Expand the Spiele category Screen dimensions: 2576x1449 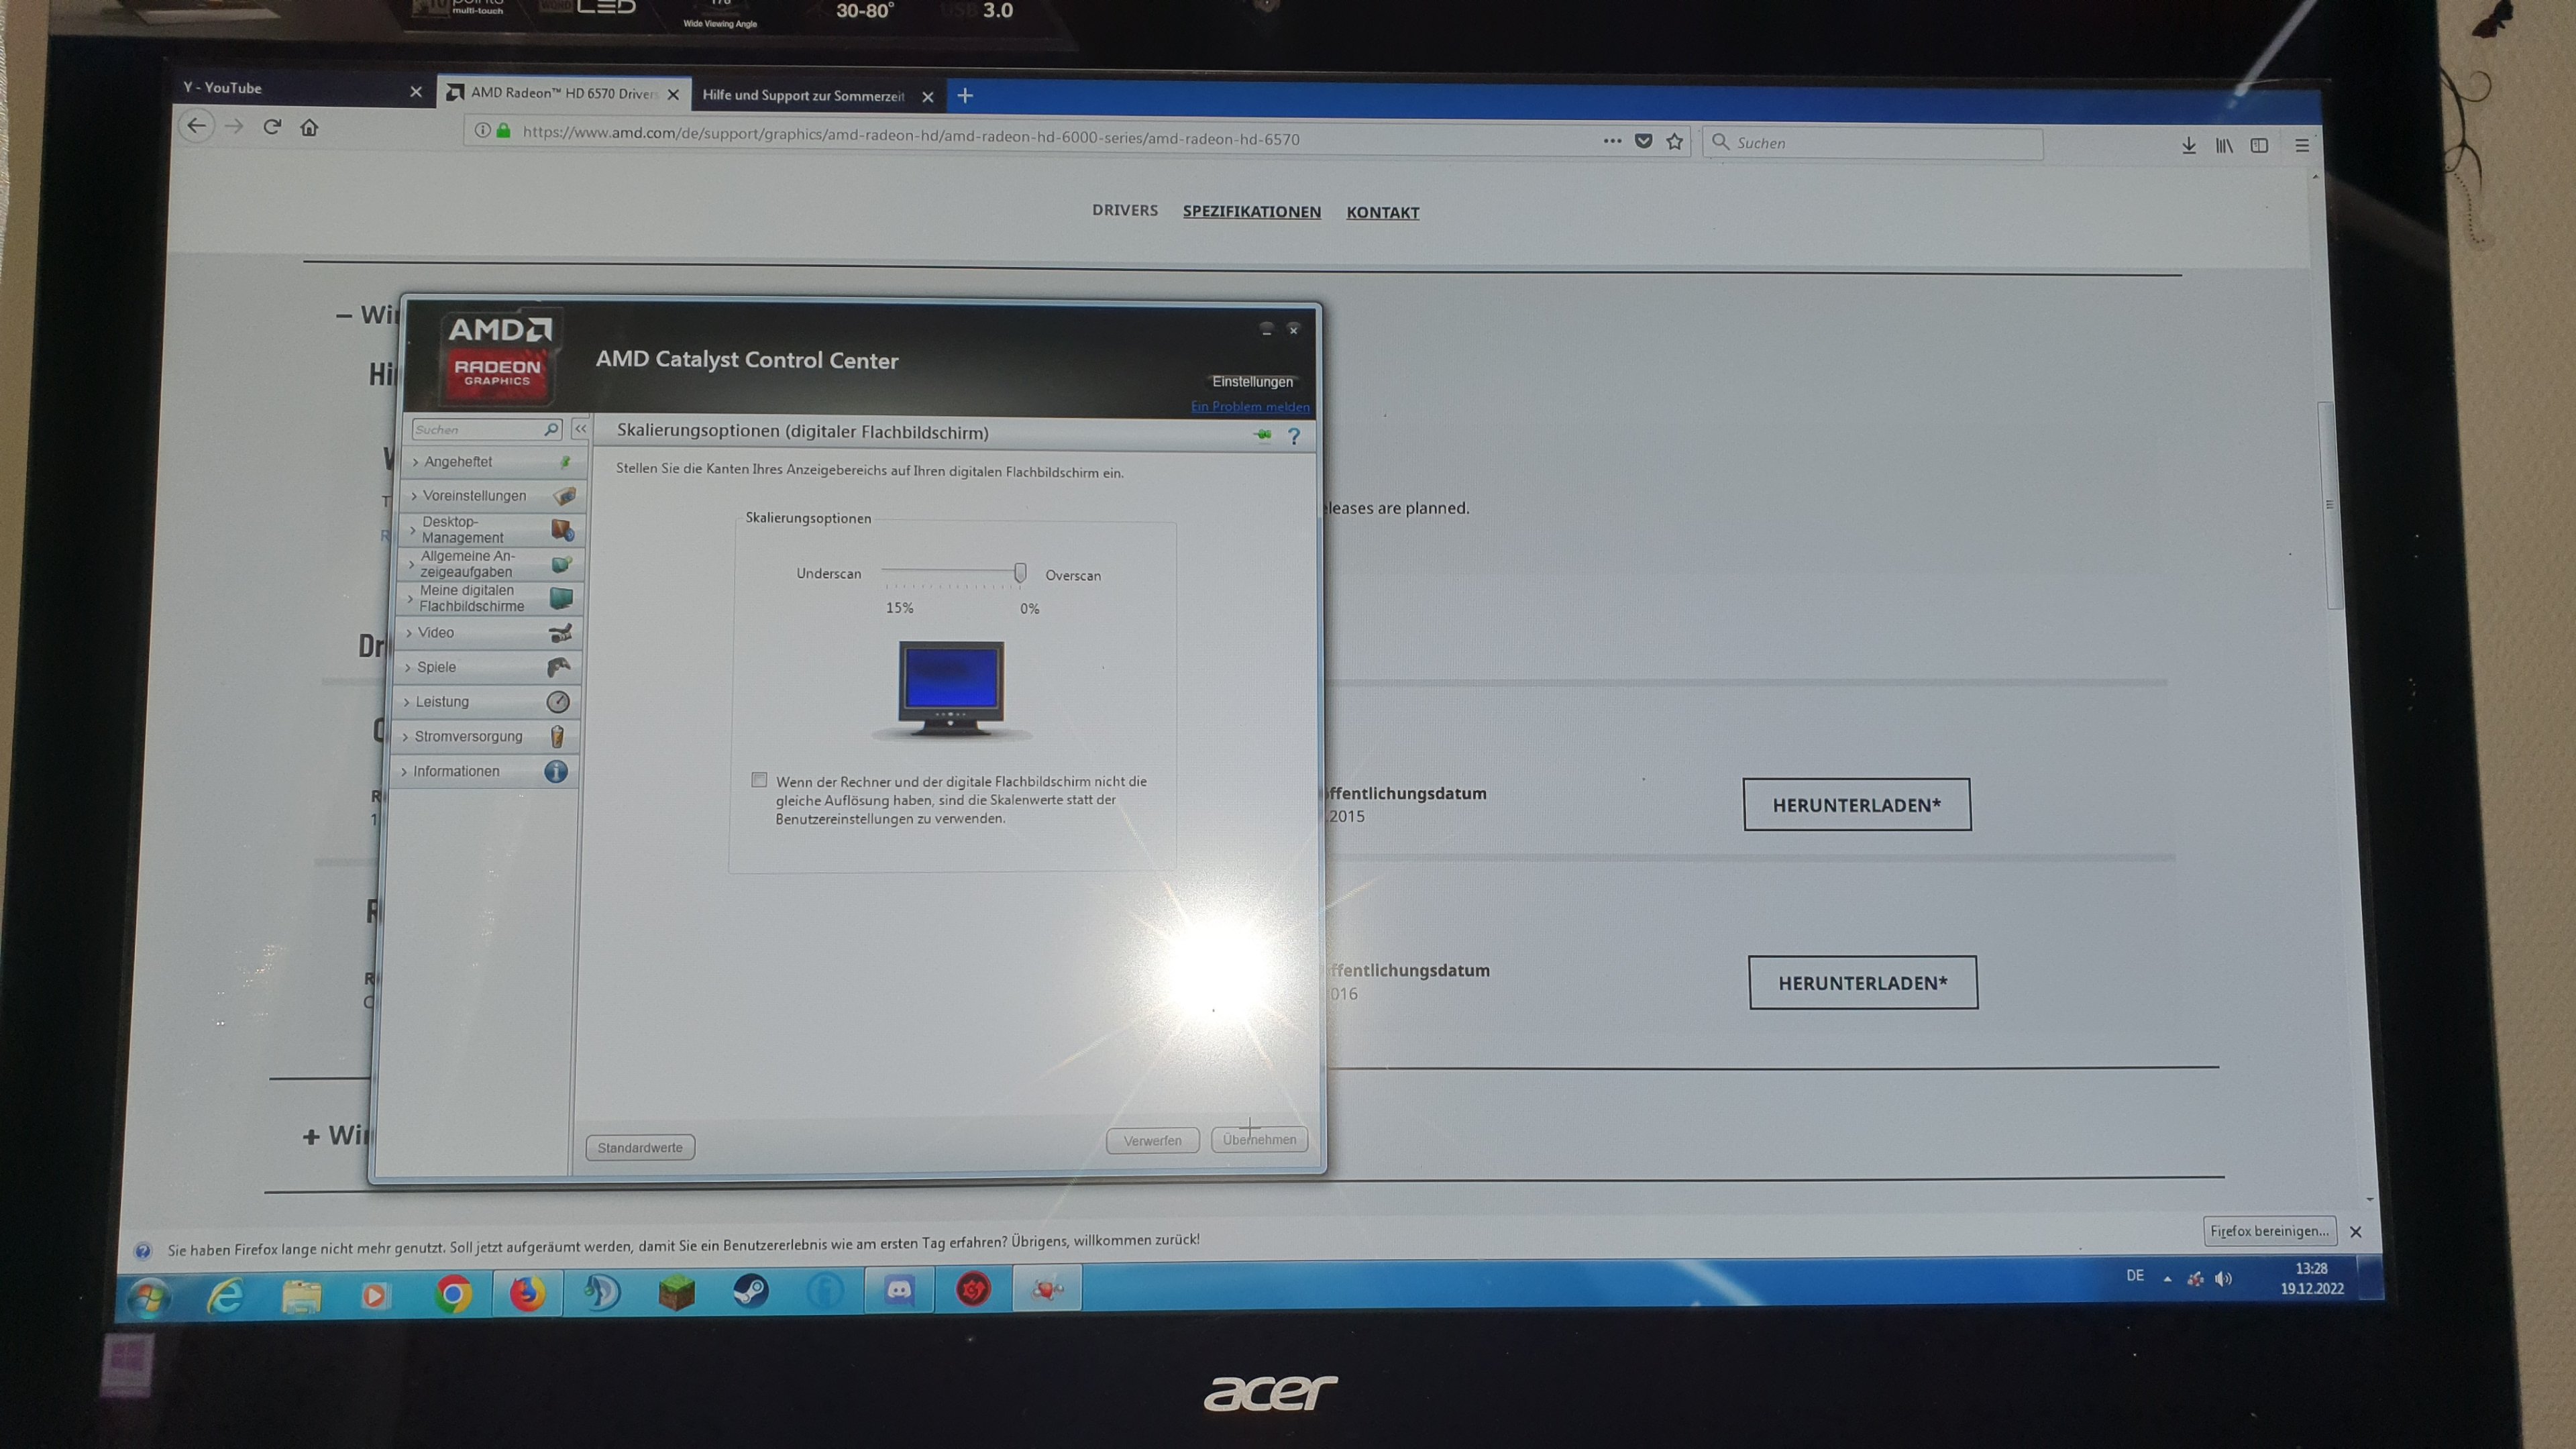pyautogui.click(x=436, y=667)
